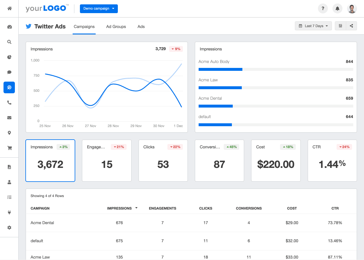364x260 pixels.
Task: Click the filter adjustments icon near Last 7 Days
Action: point(340,26)
